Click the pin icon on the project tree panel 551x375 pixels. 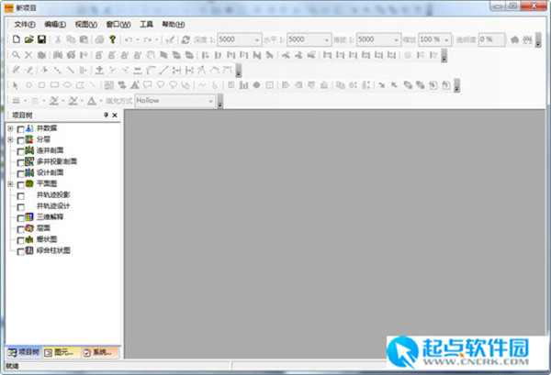coord(106,115)
